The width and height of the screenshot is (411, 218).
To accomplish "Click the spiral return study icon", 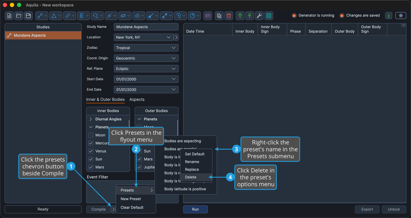I will 180,16.
